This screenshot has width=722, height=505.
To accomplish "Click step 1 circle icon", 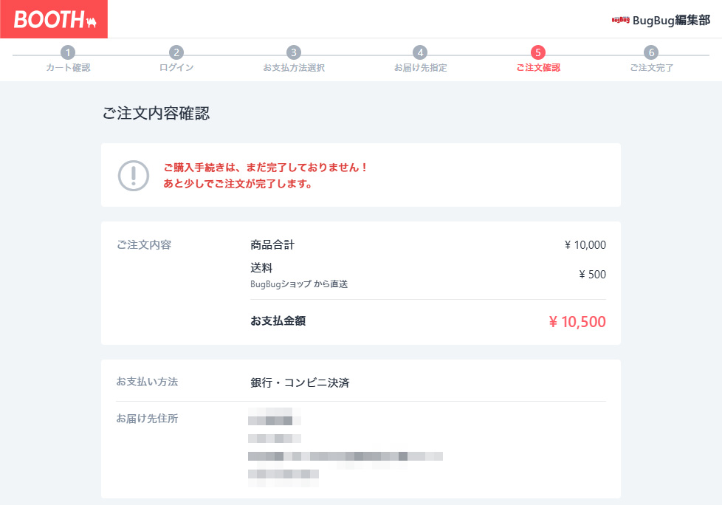I will [x=68, y=52].
